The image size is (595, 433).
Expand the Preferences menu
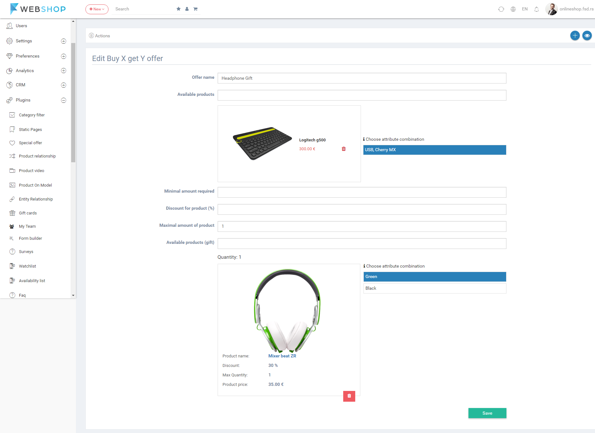(x=64, y=56)
